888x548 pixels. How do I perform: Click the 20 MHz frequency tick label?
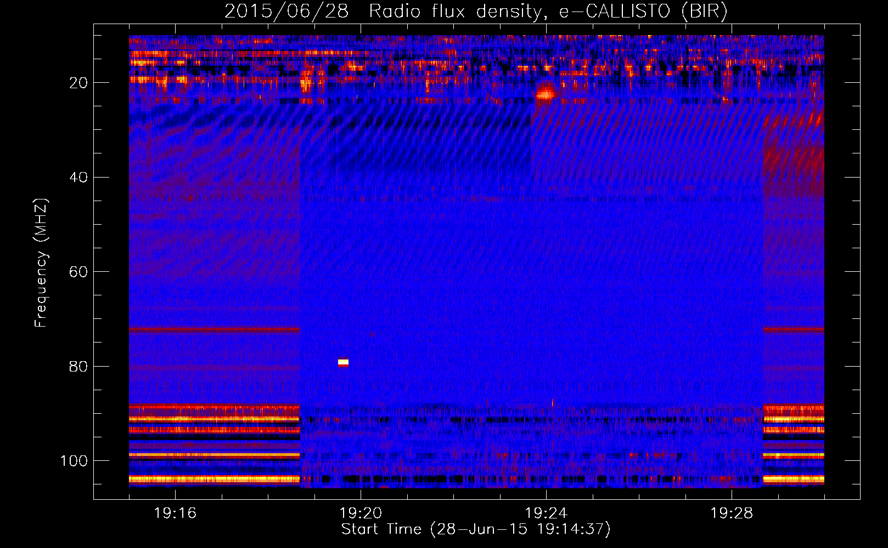[x=78, y=83]
